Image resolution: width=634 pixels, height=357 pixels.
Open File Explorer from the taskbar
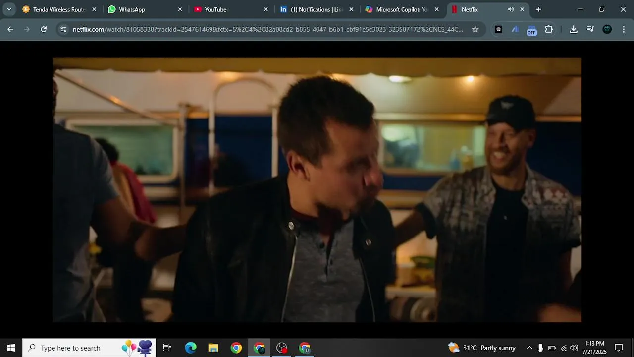pyautogui.click(x=213, y=348)
